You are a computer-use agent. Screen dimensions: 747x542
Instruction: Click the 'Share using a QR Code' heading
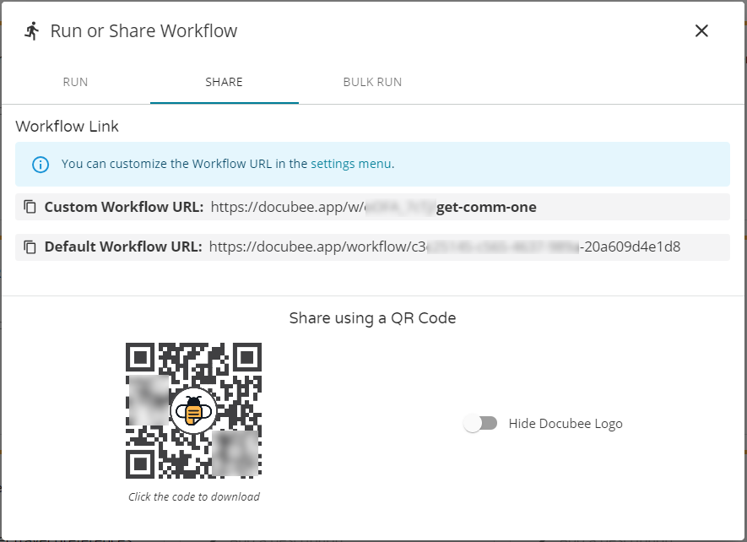coord(372,318)
